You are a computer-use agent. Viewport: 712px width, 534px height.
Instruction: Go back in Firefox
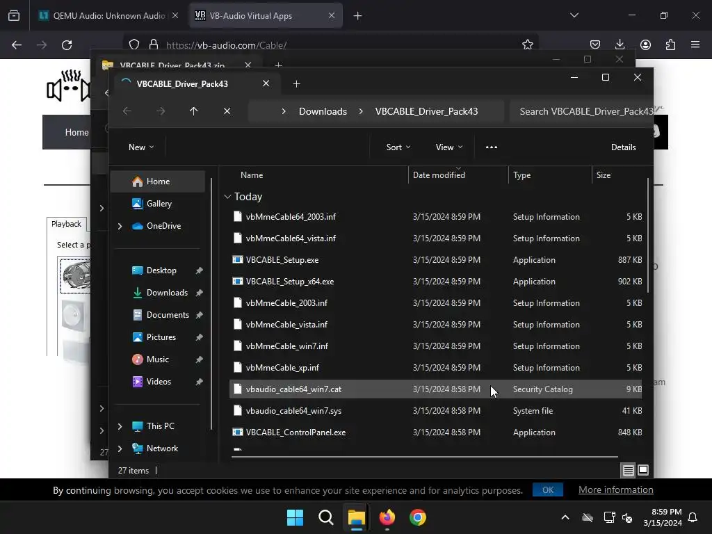click(17, 45)
